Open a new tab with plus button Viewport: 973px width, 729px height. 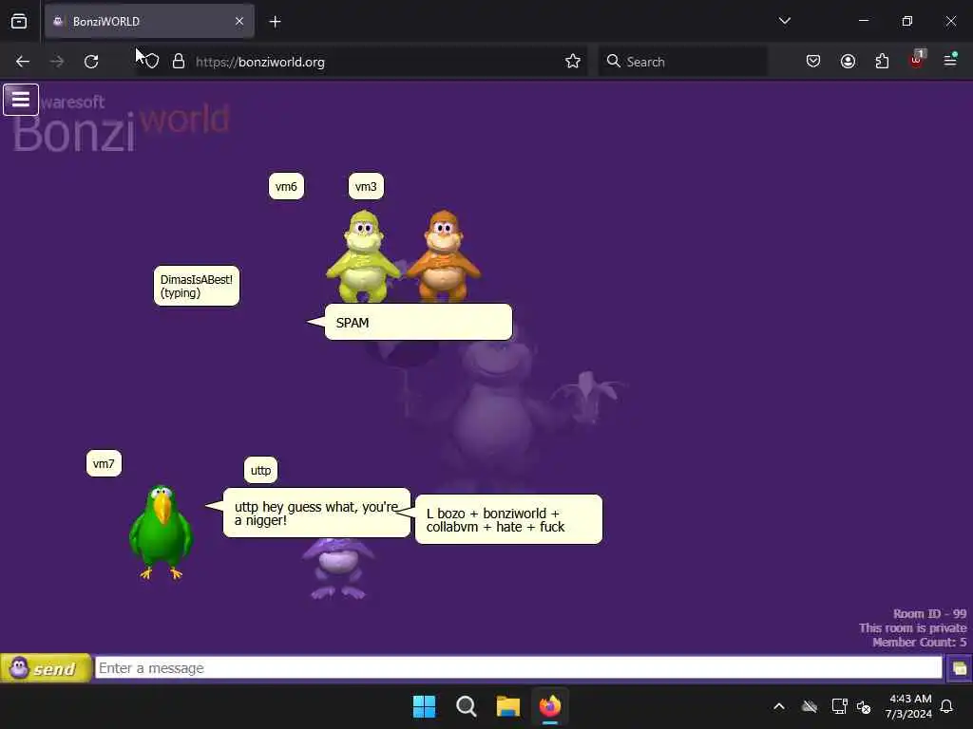click(275, 22)
